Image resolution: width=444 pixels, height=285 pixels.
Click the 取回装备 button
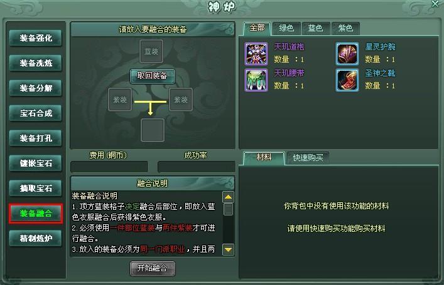coord(153,76)
